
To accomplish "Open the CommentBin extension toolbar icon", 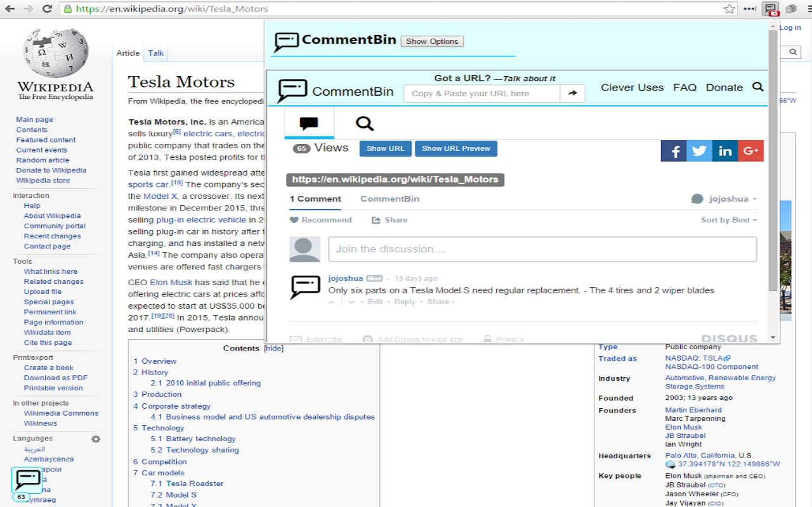I will click(771, 9).
